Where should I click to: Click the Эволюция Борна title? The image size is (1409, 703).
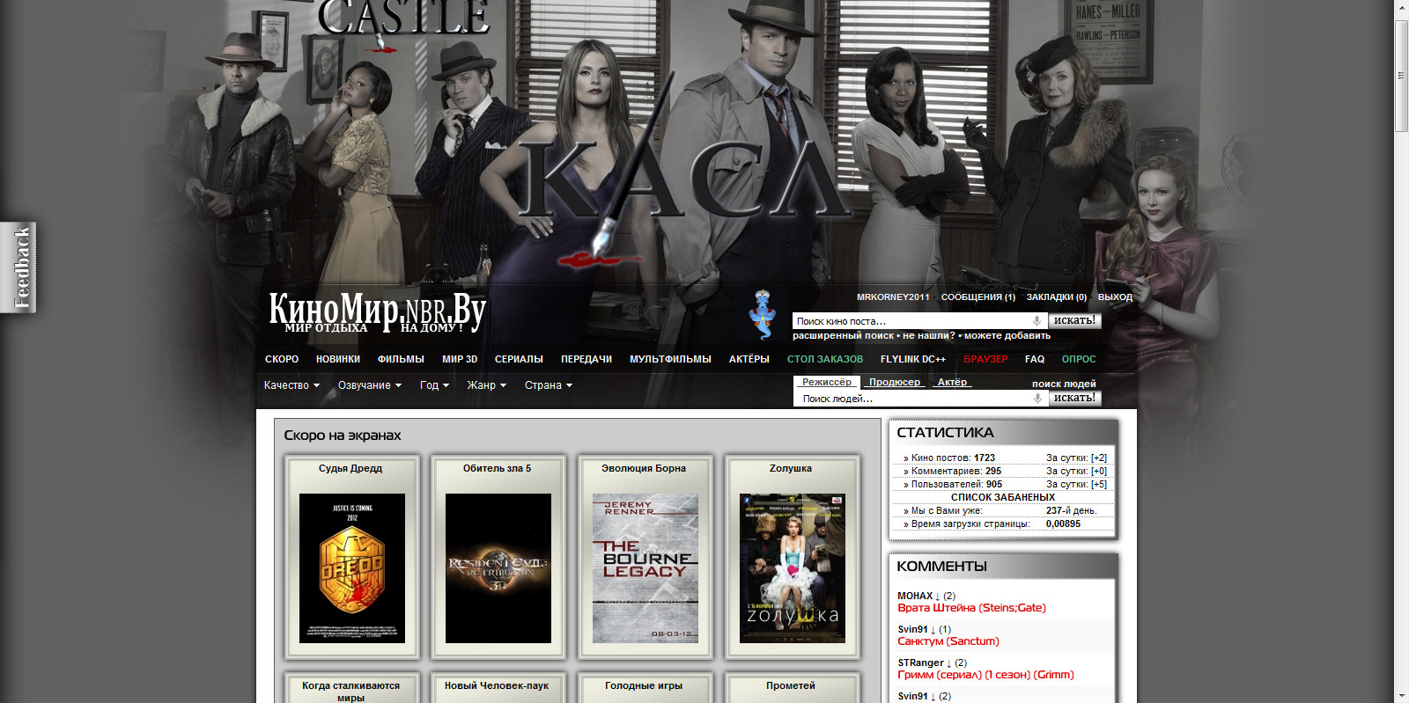(x=644, y=468)
